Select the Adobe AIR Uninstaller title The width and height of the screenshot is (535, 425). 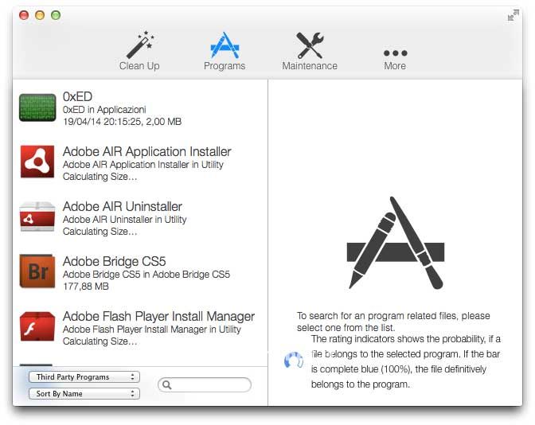pos(123,206)
